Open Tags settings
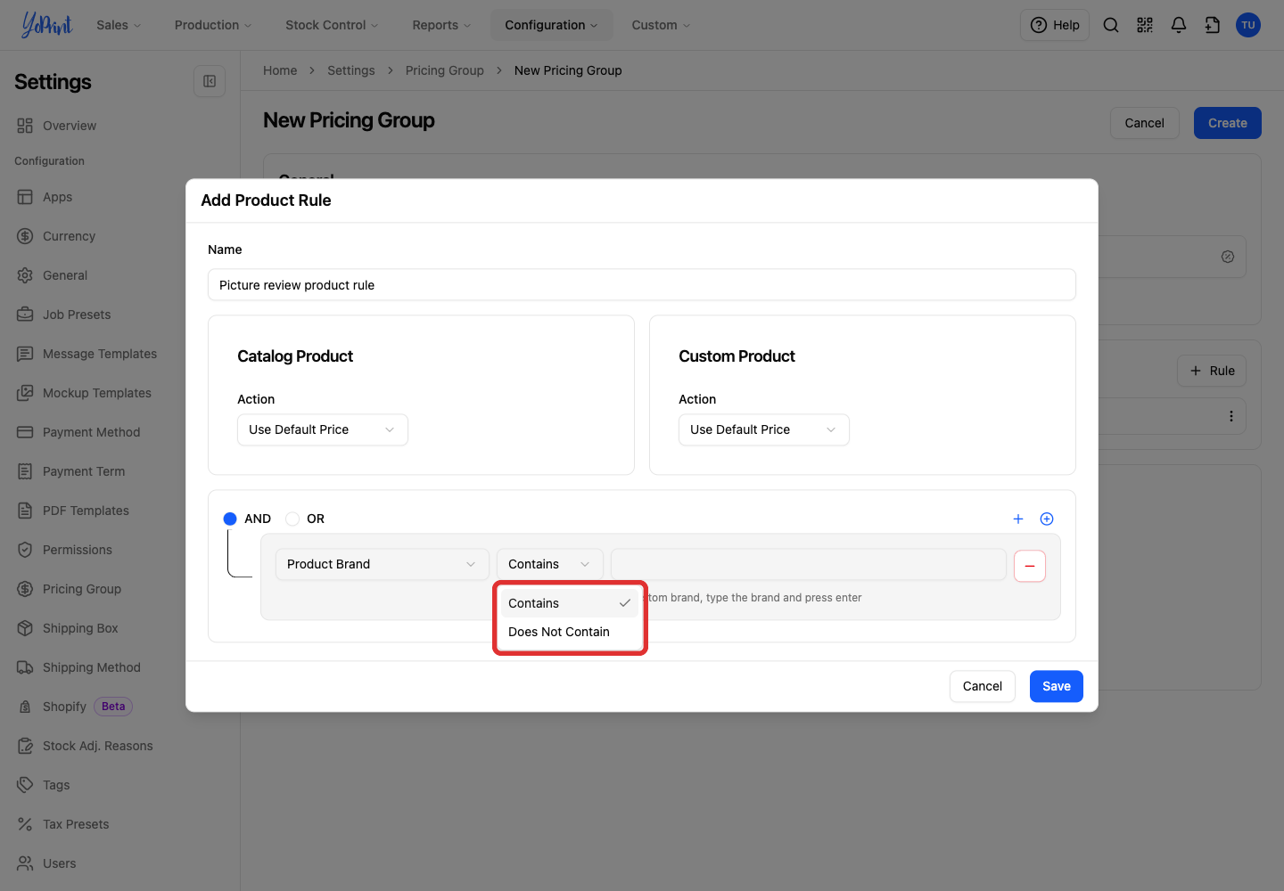 click(56, 785)
